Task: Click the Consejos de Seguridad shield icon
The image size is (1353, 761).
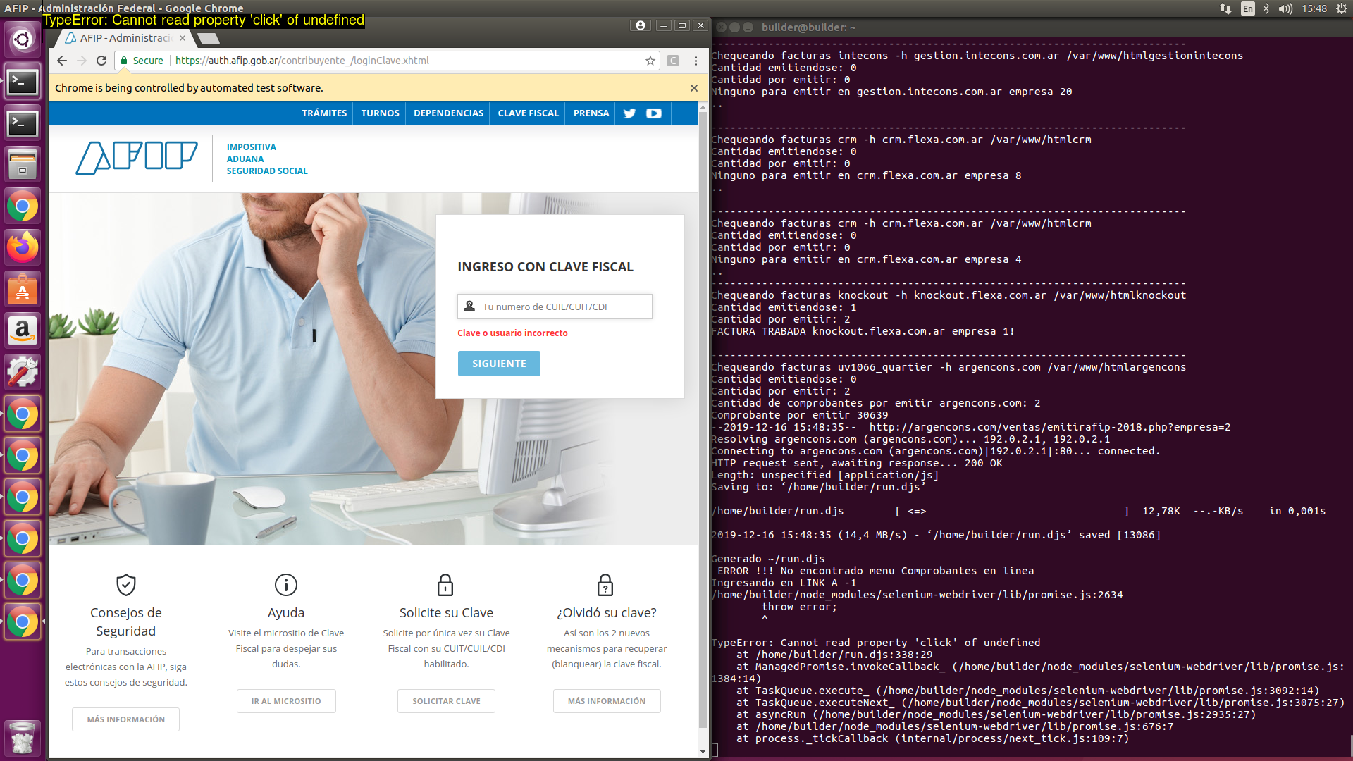Action: (x=126, y=585)
